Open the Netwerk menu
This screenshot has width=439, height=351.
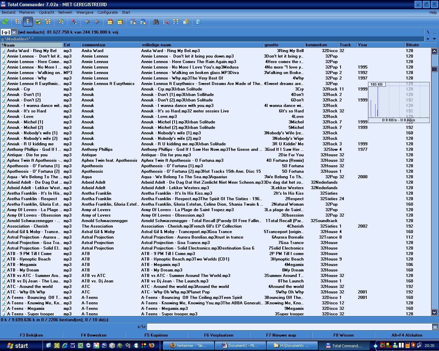click(65, 12)
